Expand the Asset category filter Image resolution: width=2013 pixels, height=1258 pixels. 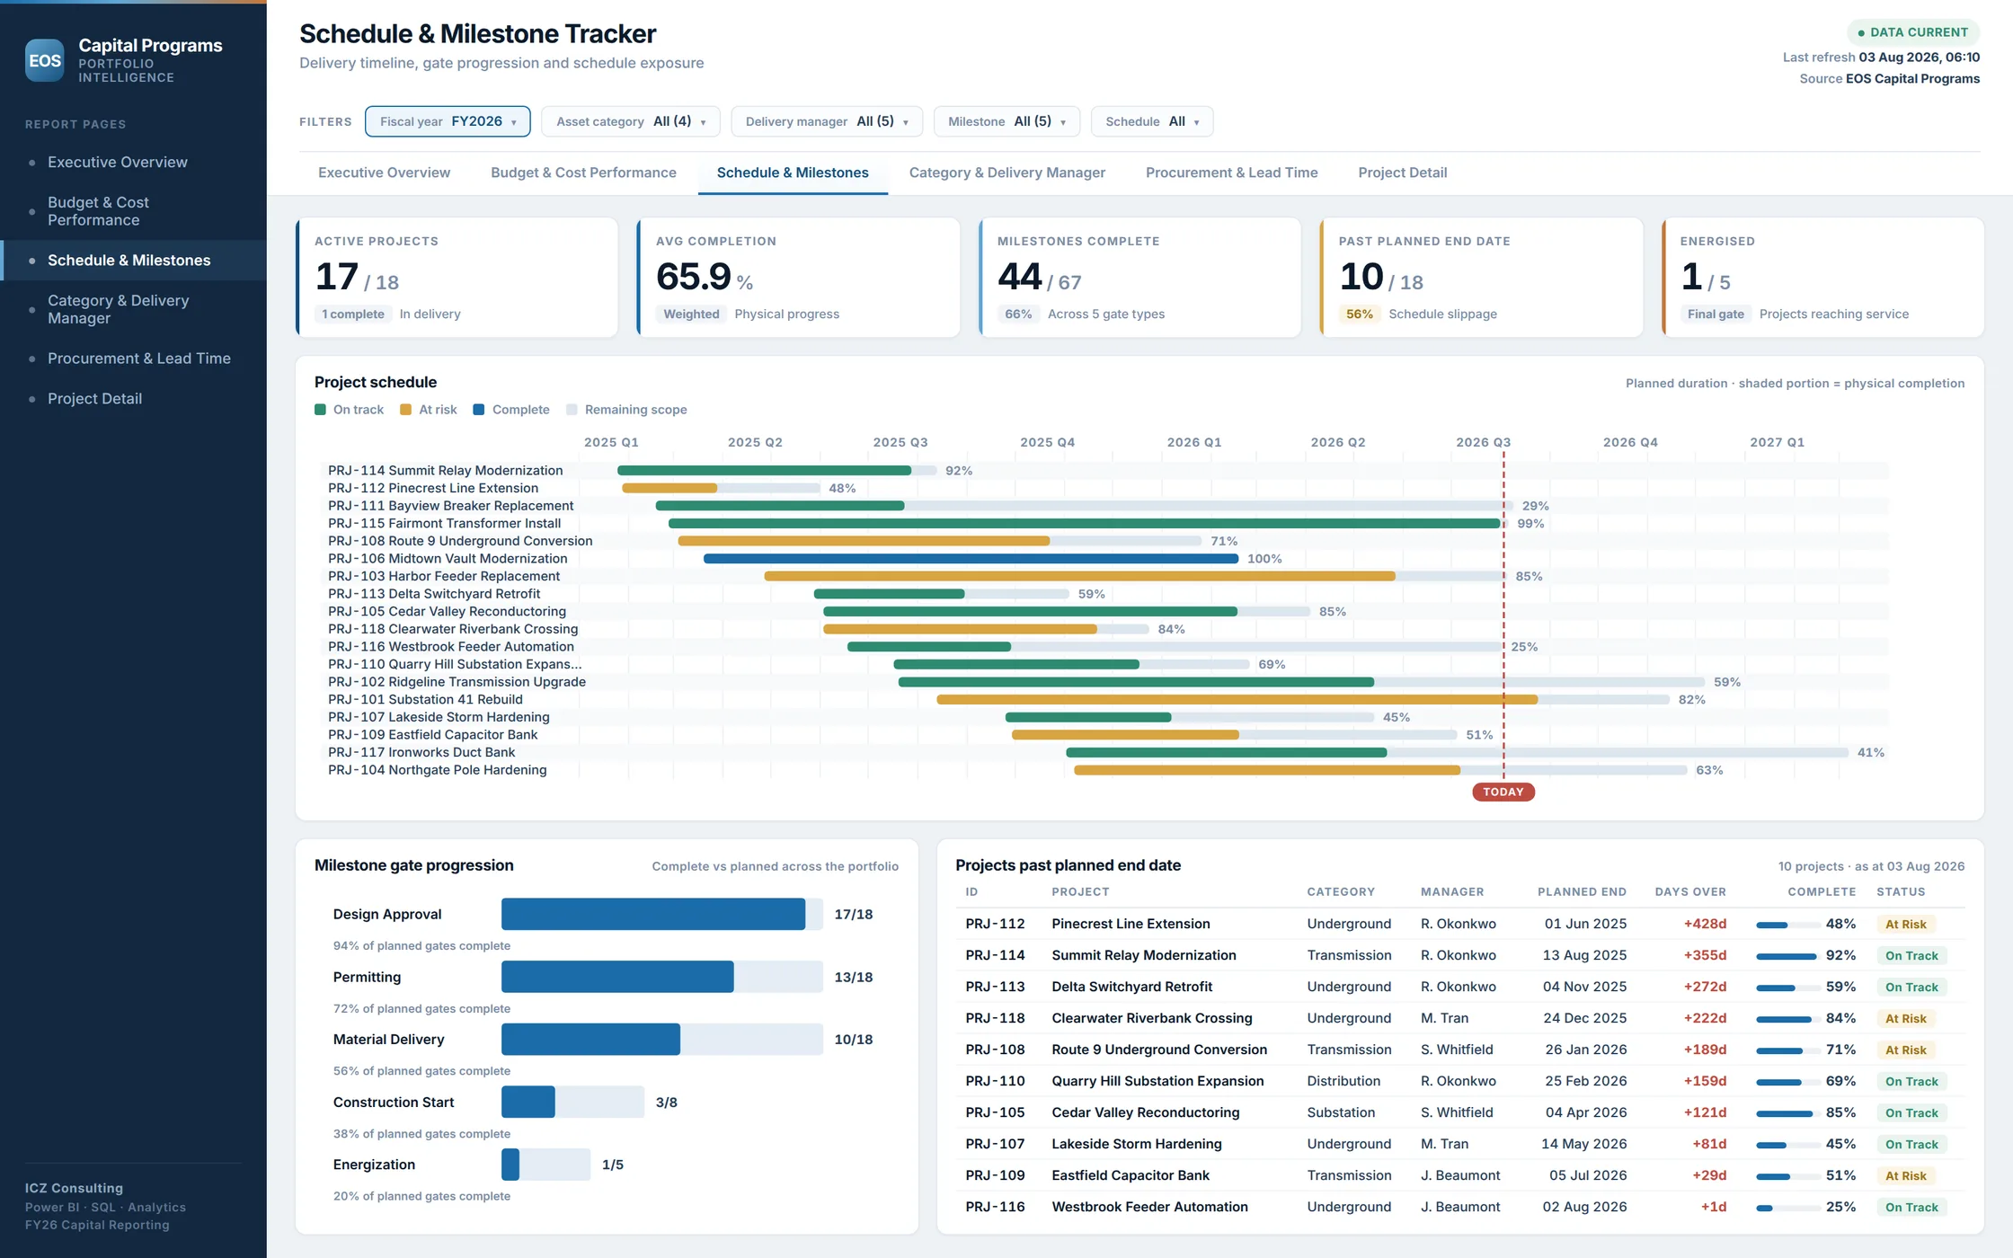631,121
